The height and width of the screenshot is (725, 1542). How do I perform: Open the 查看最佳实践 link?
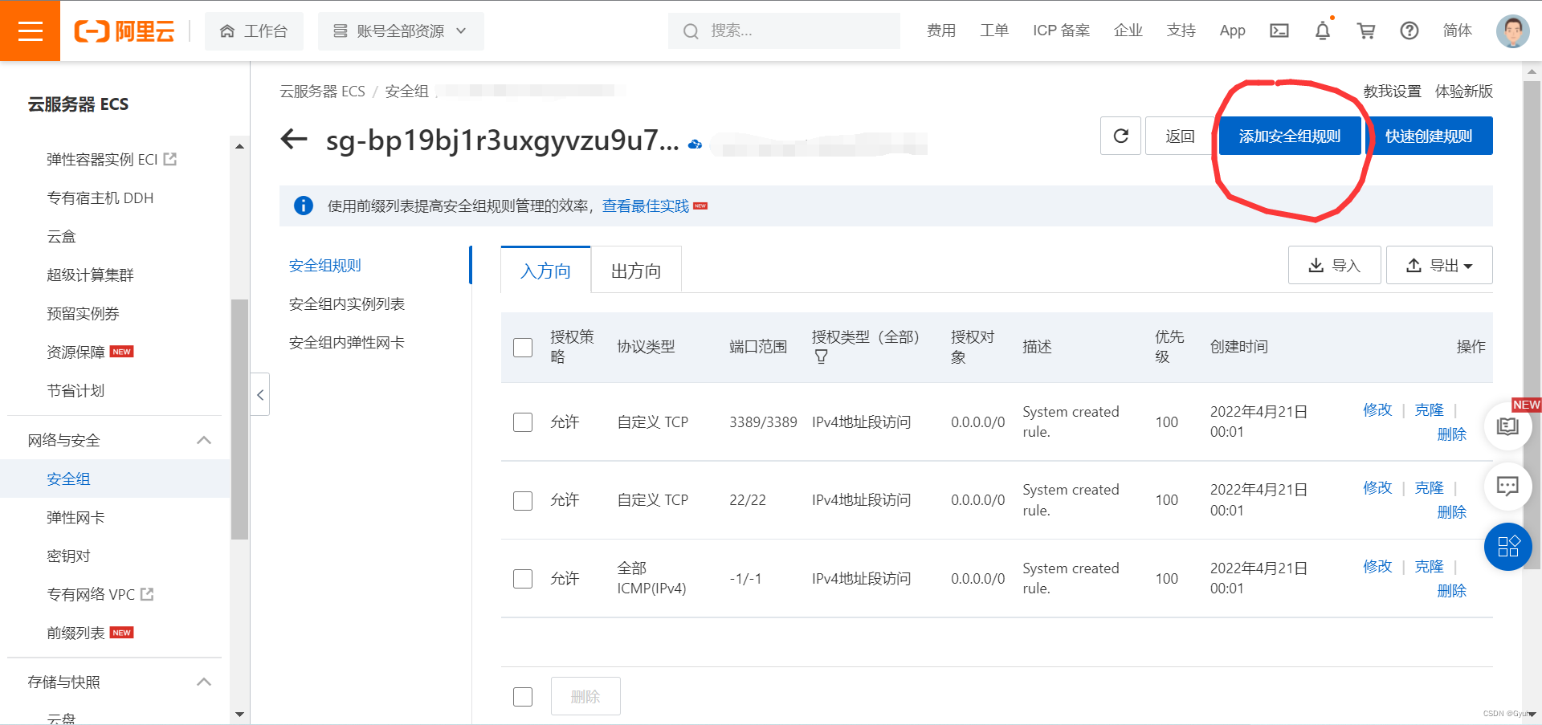click(644, 206)
